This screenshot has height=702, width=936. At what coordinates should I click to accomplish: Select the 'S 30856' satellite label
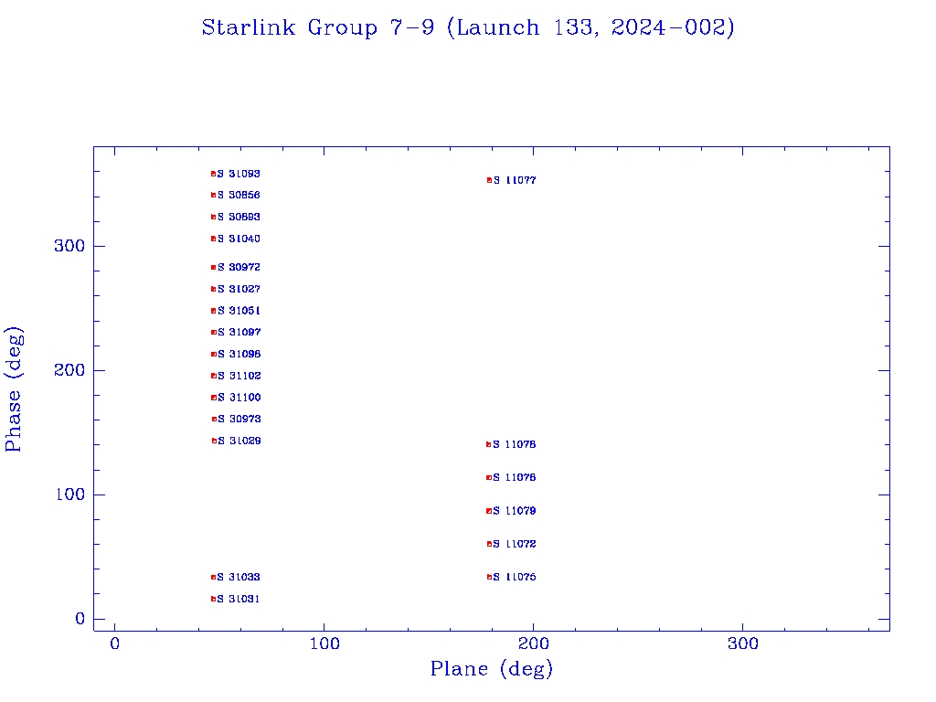click(239, 196)
